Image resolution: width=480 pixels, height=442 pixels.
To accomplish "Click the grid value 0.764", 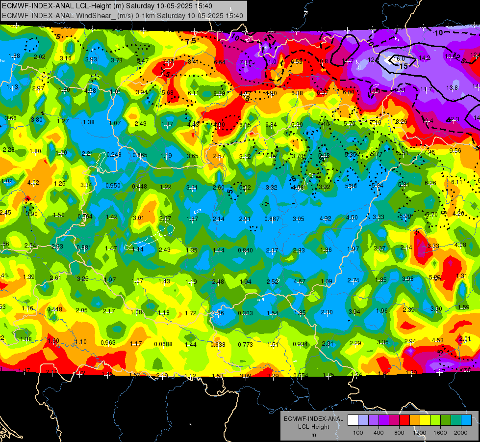I will 85,216.
